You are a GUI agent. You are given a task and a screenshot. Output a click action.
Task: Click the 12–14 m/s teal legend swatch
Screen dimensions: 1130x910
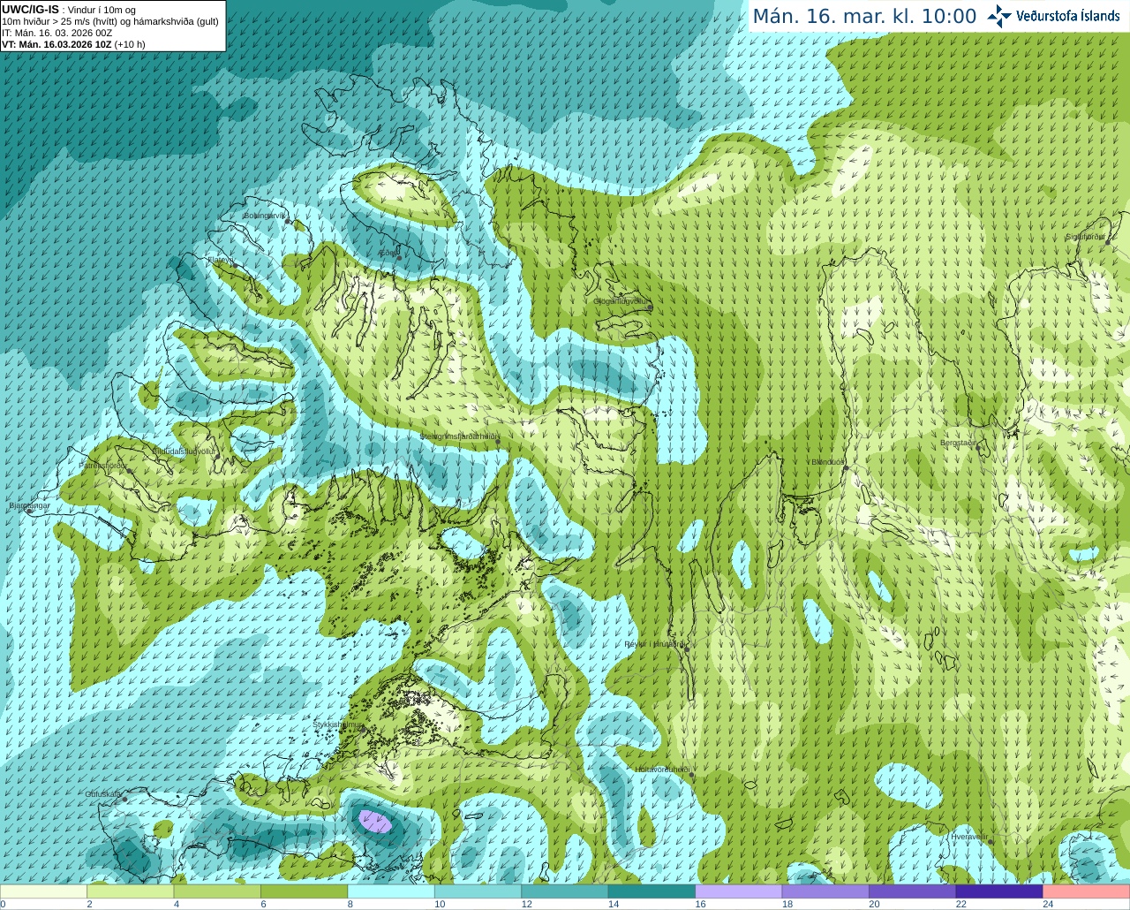click(565, 891)
